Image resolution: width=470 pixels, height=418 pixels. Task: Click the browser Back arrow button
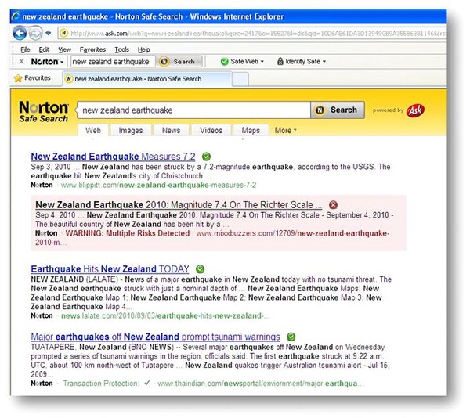(20, 33)
